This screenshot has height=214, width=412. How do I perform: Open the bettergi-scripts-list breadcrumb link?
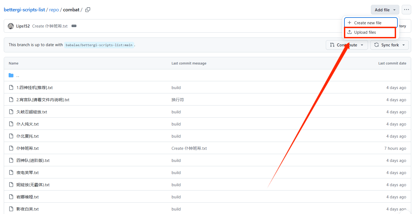24,10
